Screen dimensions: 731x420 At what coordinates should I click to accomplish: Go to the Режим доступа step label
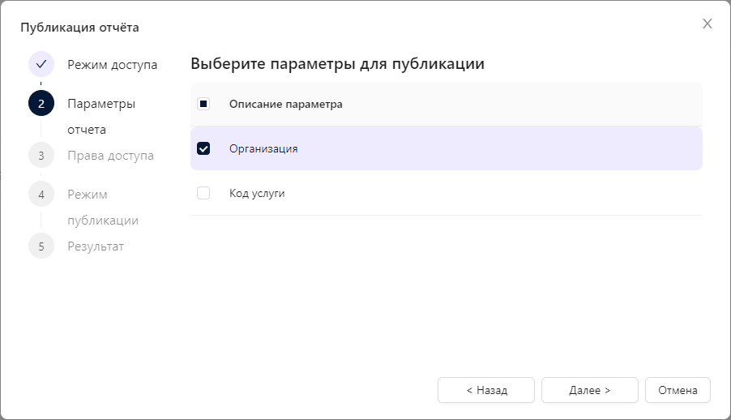112,64
